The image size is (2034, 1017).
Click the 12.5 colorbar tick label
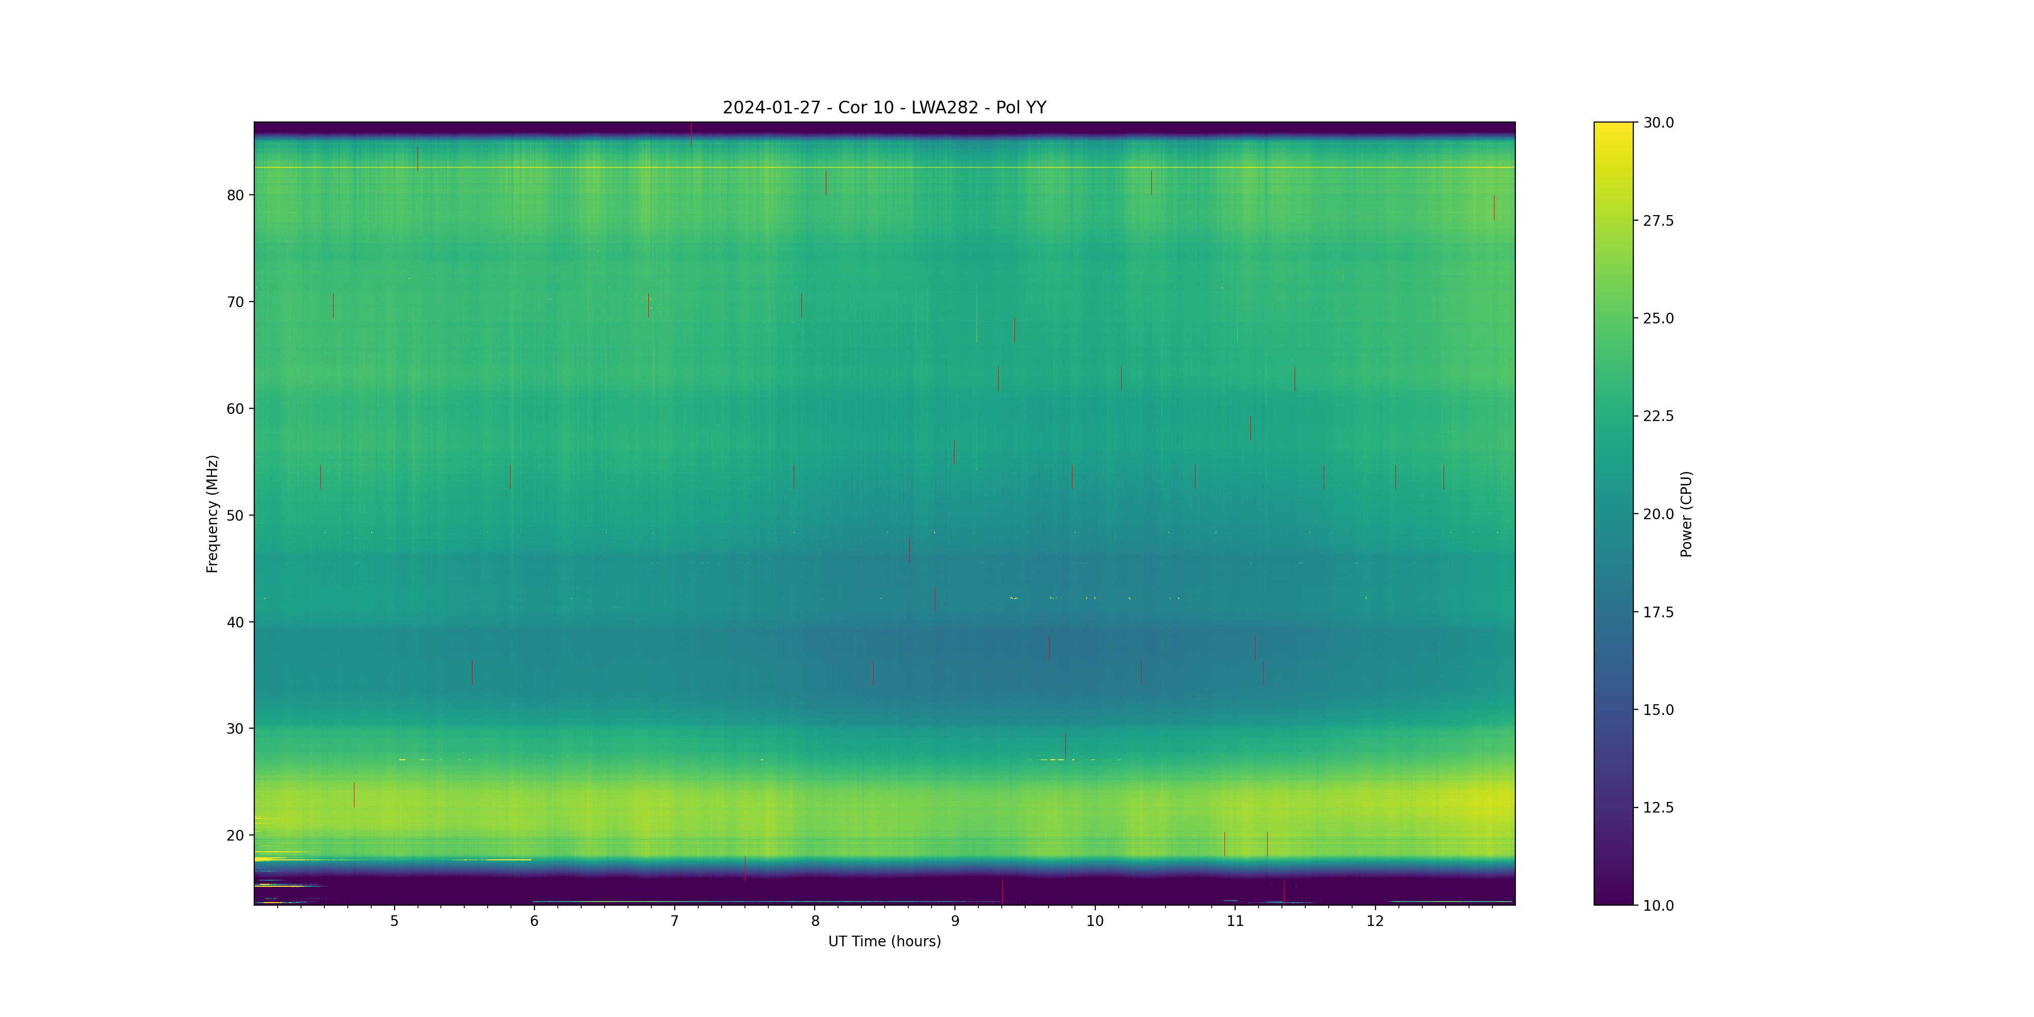click(x=1658, y=808)
